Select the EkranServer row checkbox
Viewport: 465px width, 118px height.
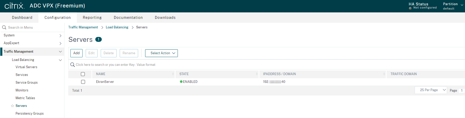tap(83, 82)
